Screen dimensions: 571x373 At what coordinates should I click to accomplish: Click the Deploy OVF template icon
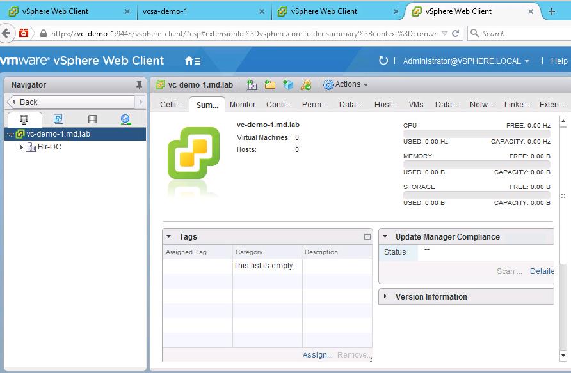[x=288, y=84]
